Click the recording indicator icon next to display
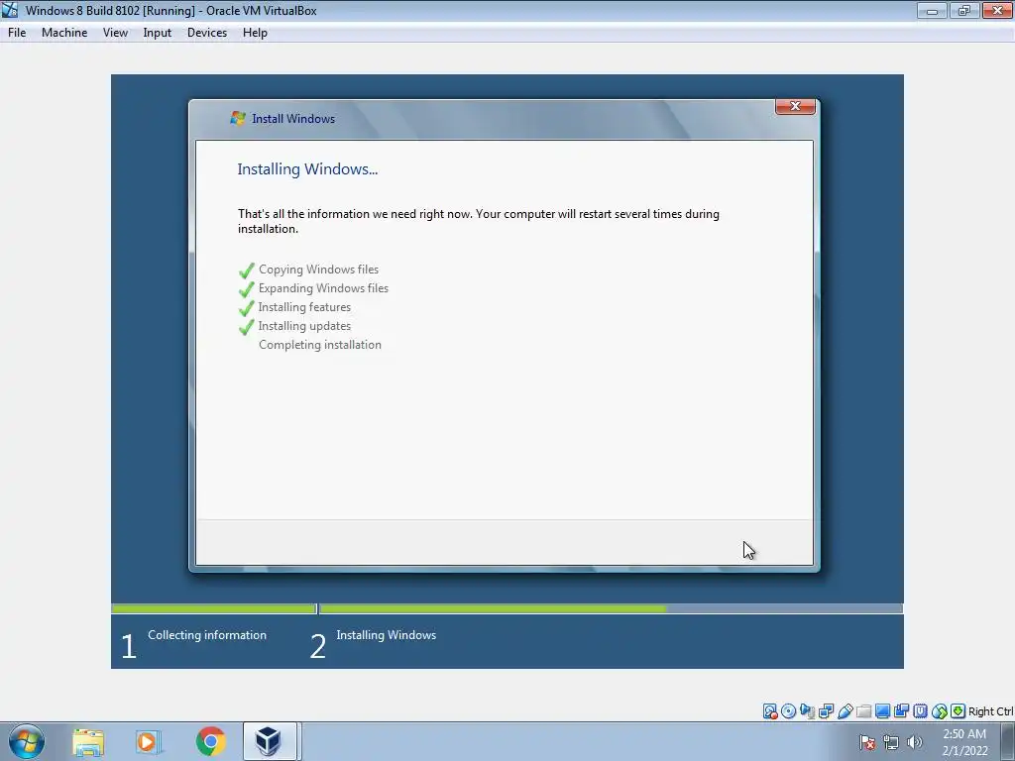 [901, 711]
